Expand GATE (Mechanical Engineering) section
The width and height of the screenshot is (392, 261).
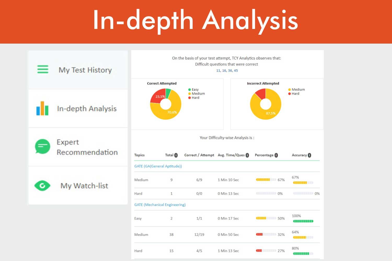click(160, 205)
